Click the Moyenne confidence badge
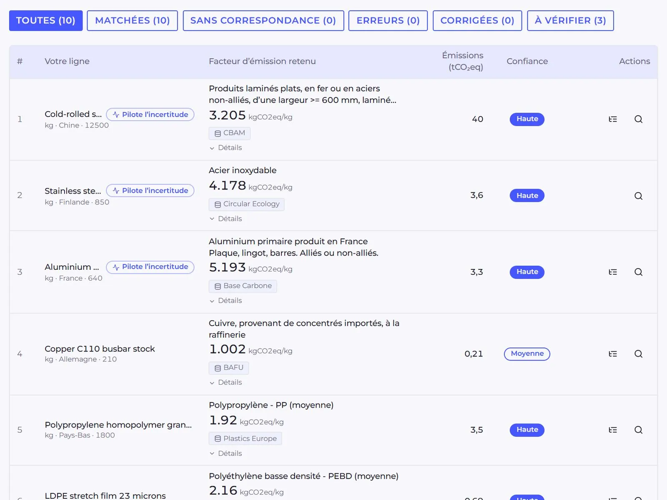The image size is (667, 500). (527, 354)
